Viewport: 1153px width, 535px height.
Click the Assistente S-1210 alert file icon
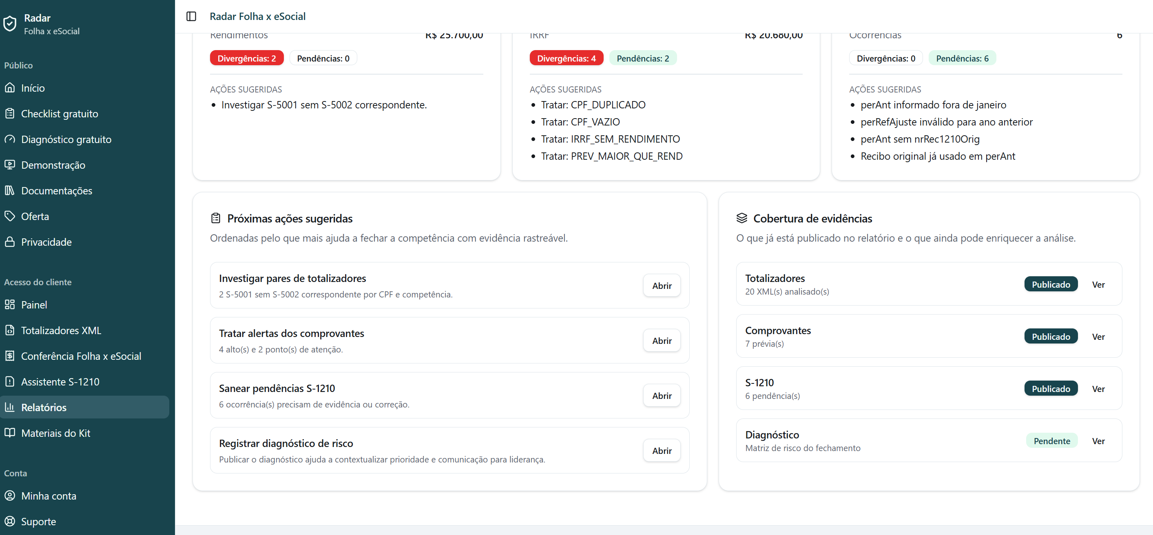coord(10,381)
